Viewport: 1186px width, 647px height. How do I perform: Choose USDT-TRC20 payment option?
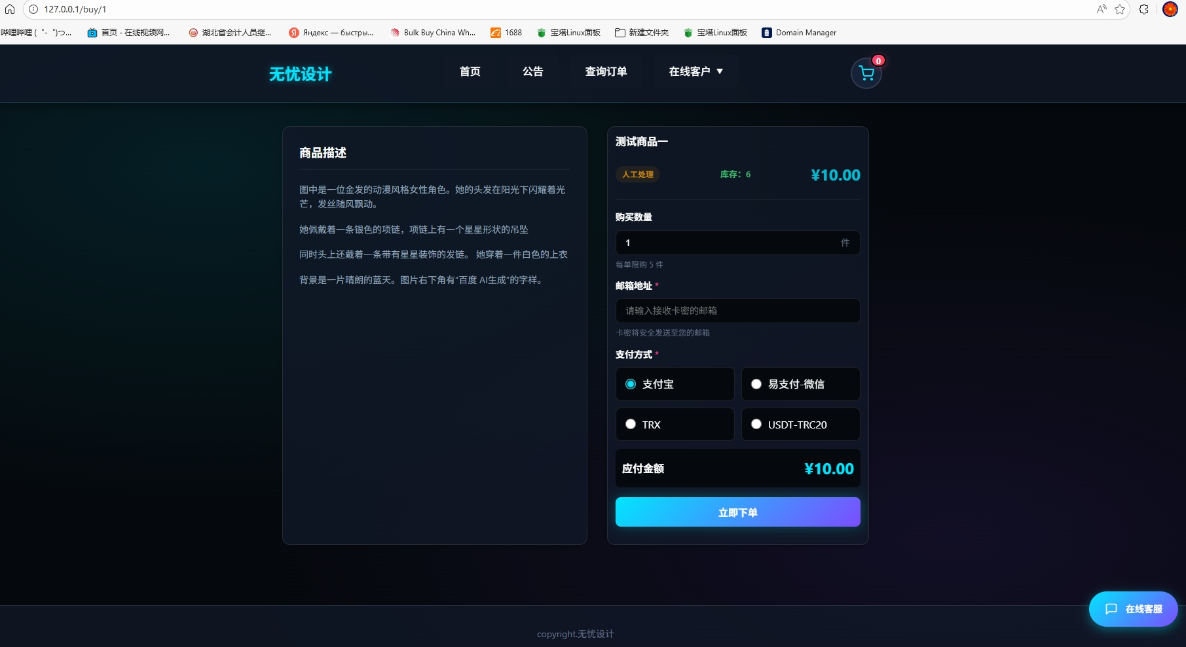click(800, 425)
